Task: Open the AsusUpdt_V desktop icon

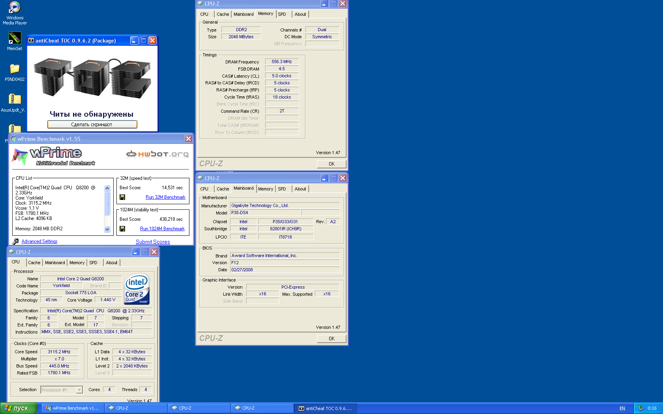Action: (x=13, y=103)
